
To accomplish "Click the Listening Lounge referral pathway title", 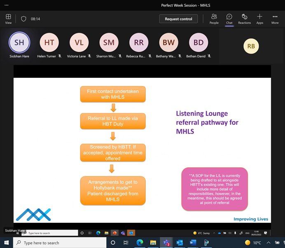I will pos(207,122).
